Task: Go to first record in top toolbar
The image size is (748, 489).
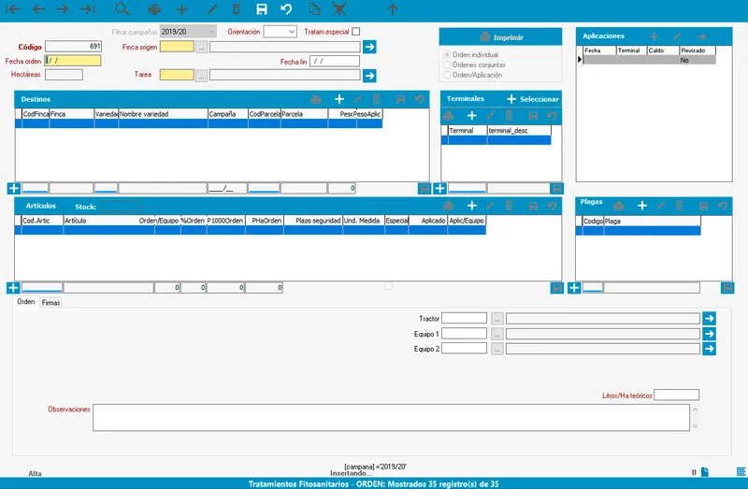Action: [13, 9]
